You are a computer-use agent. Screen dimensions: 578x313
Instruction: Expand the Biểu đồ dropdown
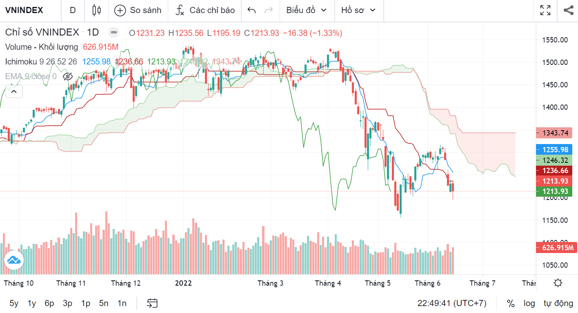pos(307,10)
